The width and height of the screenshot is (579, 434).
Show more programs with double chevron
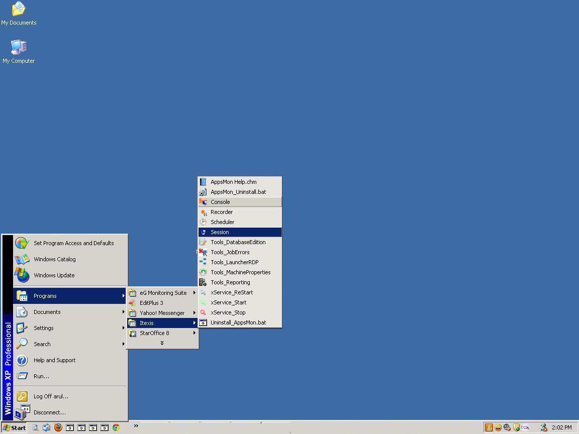[162, 343]
